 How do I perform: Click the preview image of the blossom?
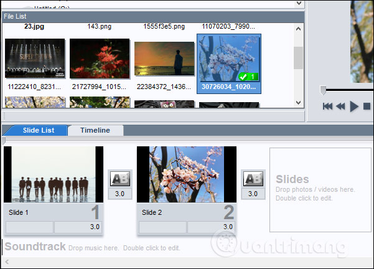362,42
